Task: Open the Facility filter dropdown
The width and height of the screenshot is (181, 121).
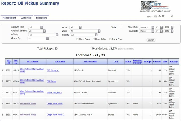Action: pos(84,35)
